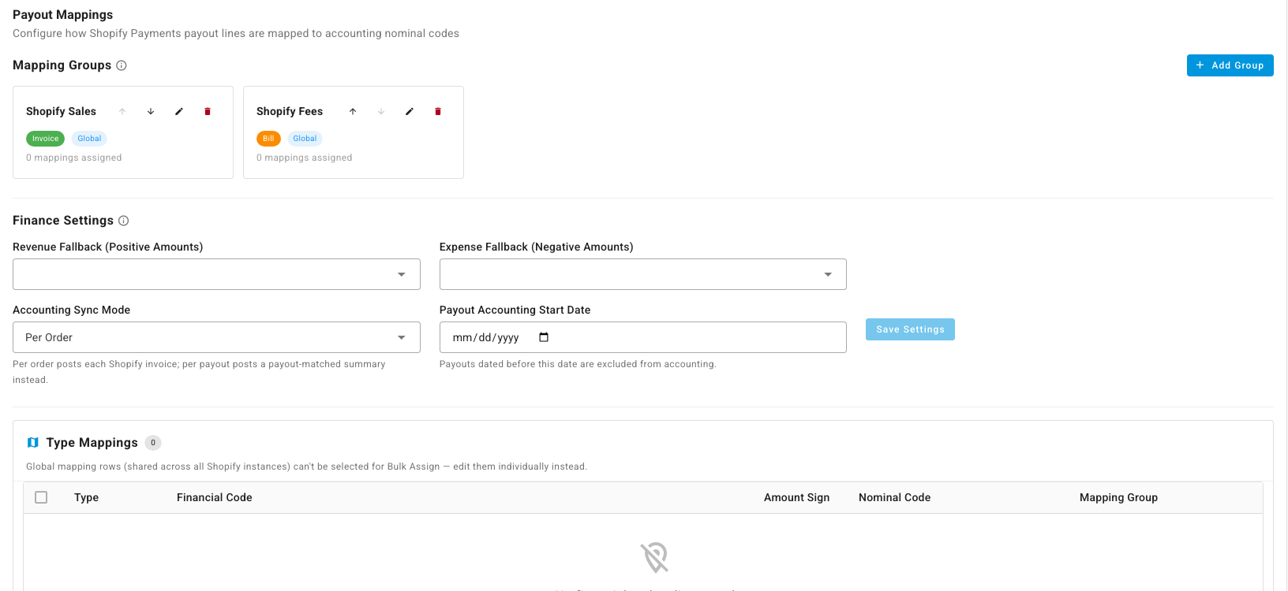The image size is (1288, 591).
Task: Click the Add Group button
Action: tap(1230, 65)
